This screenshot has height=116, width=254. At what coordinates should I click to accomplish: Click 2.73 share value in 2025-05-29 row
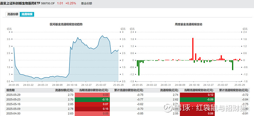70,95
